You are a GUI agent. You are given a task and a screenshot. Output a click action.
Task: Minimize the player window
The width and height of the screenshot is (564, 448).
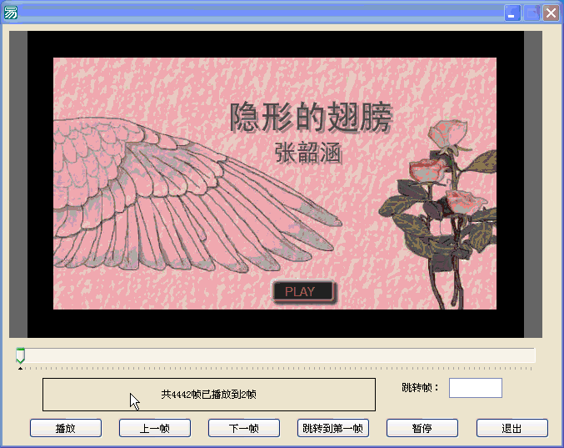click(512, 13)
